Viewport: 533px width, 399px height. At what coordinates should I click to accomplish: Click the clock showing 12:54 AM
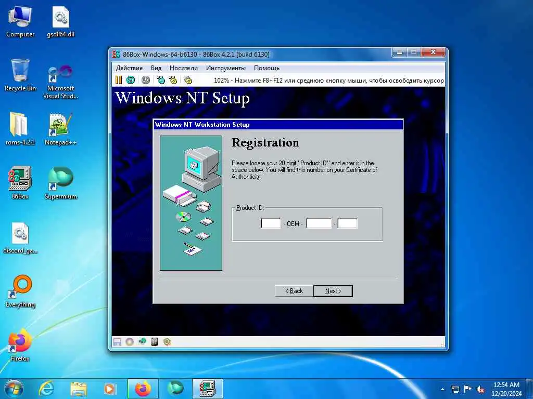[506, 389]
